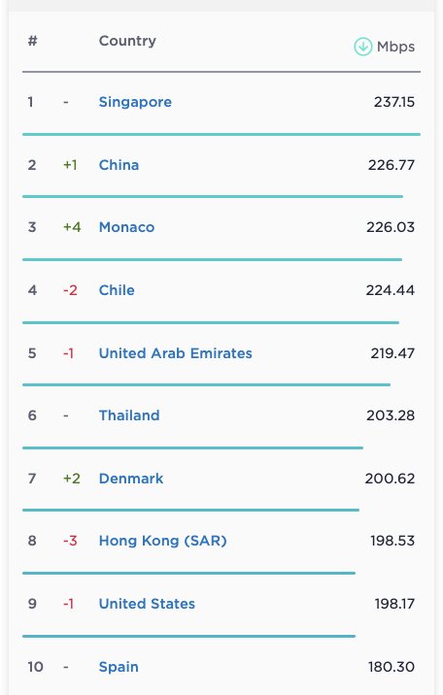This screenshot has width=443, height=695.
Task: Click the Mbps column header label
Action: pos(395,47)
